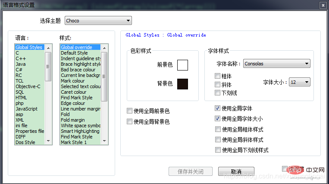Select Indent guideline style

coord(80,58)
